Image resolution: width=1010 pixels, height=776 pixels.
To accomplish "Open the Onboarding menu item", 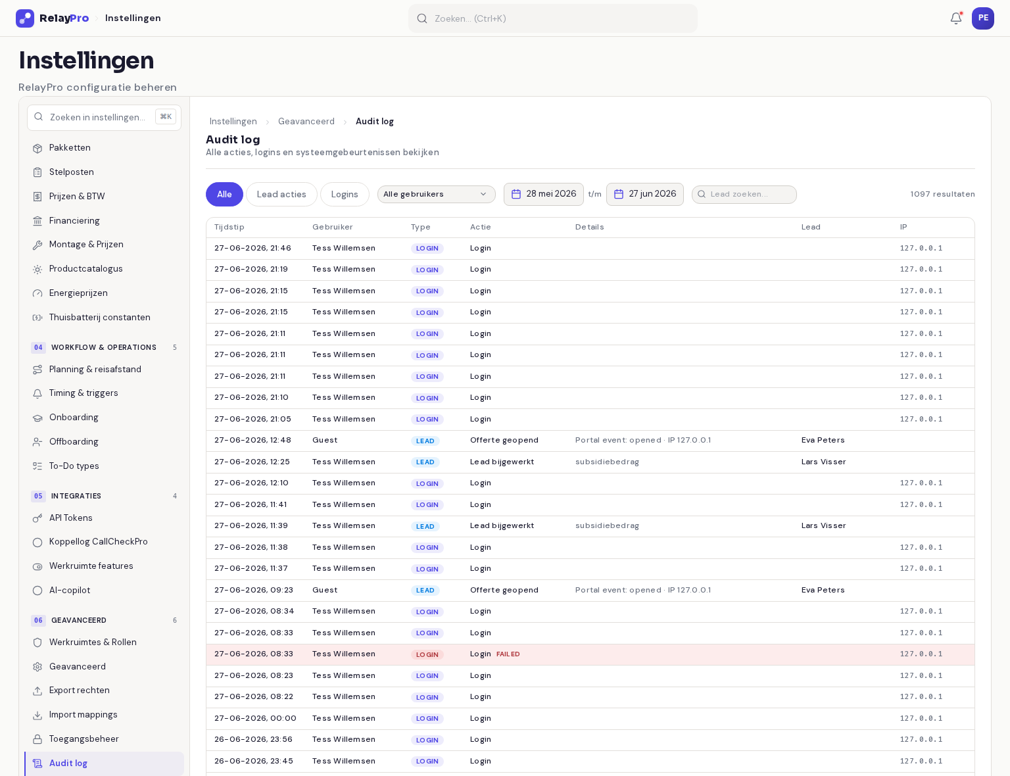I will click(104, 418).
